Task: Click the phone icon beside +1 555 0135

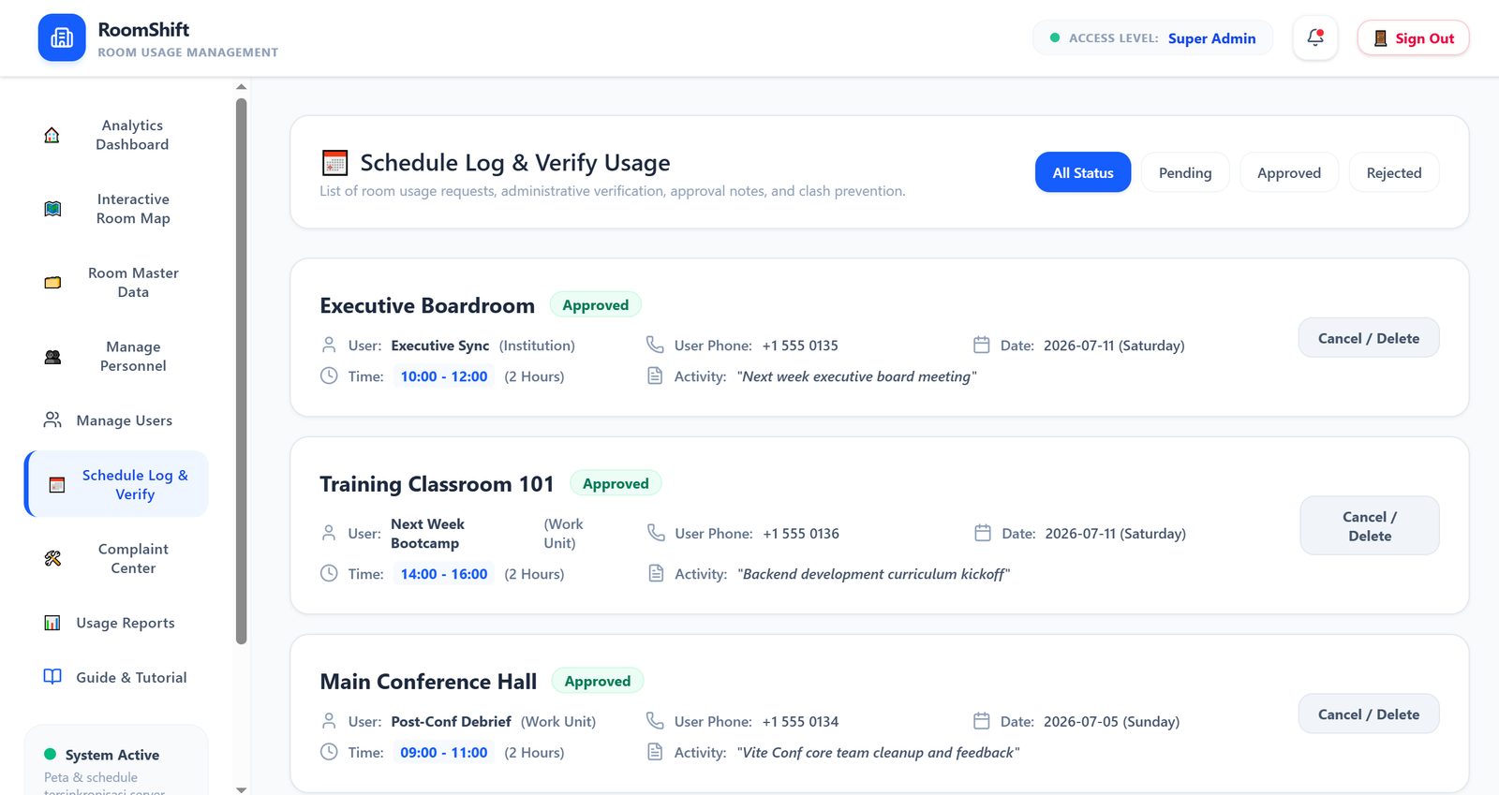Action: (655, 345)
